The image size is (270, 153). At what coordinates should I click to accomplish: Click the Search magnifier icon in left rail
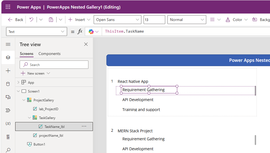coord(8,150)
